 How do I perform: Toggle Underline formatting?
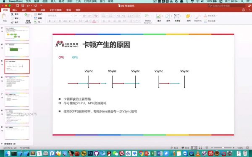tap(60, 21)
